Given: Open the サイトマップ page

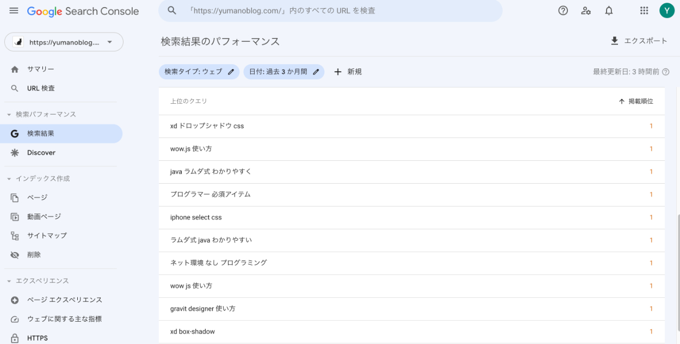Looking at the screenshot, I should coord(47,235).
